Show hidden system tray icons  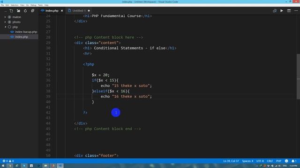coord(257,166)
